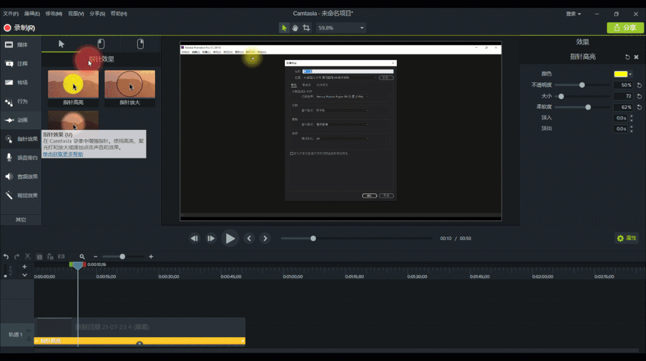The image size is (646, 361).
Task: Click the 大小 size slider handle
Action: [x=561, y=96]
